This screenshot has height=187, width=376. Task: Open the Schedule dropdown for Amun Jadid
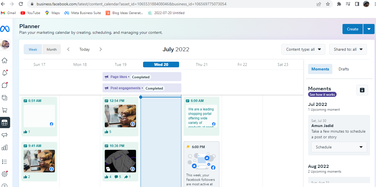339,147
